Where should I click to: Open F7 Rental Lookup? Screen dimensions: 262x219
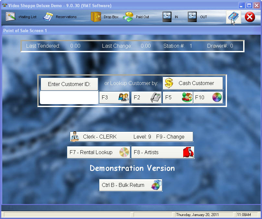[x=98, y=152]
